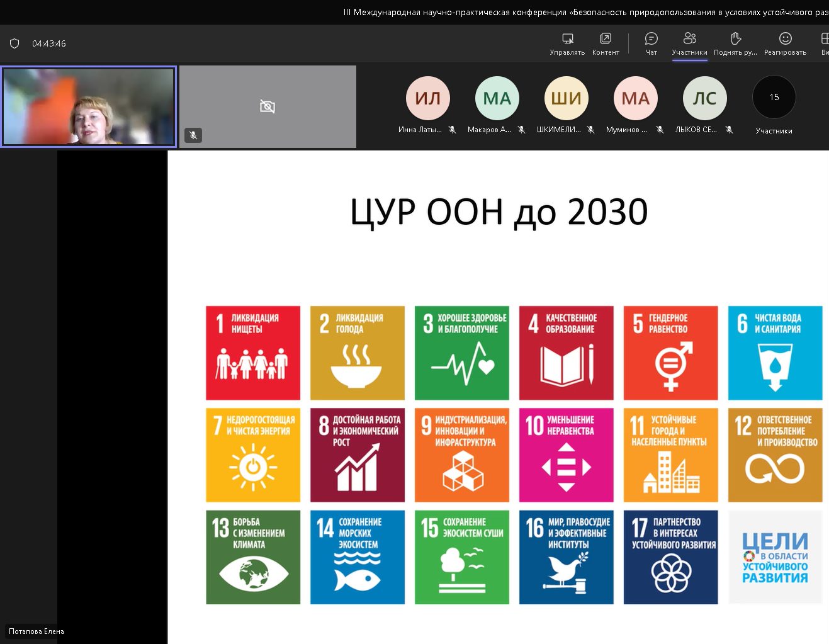Click goal 16 Мир, правосудие tile
The height and width of the screenshot is (644, 829).
(x=567, y=557)
